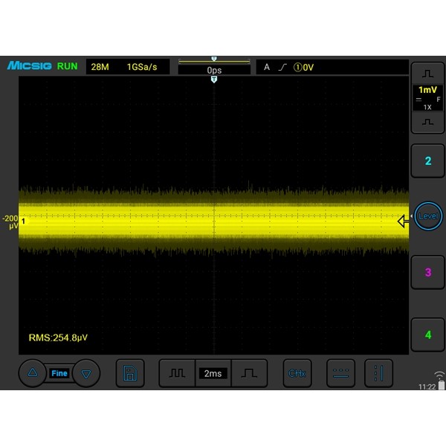Compress timebase with multi-pulse icon
This screenshot has width=446, height=446.
point(177,373)
